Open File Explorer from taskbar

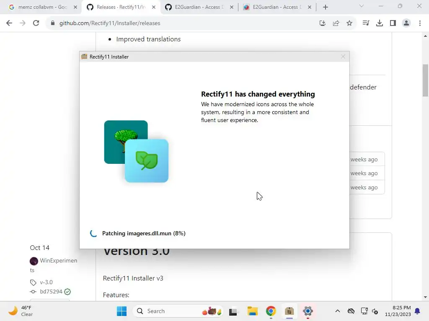click(253, 311)
